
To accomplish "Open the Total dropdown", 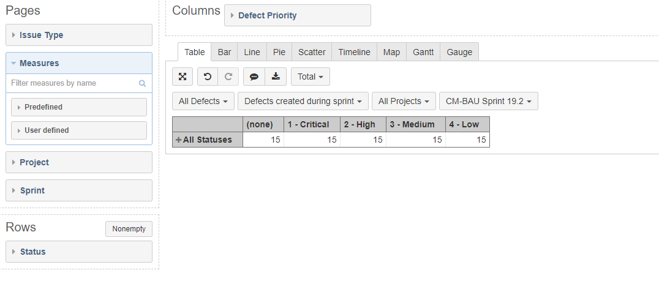I will click(x=310, y=77).
